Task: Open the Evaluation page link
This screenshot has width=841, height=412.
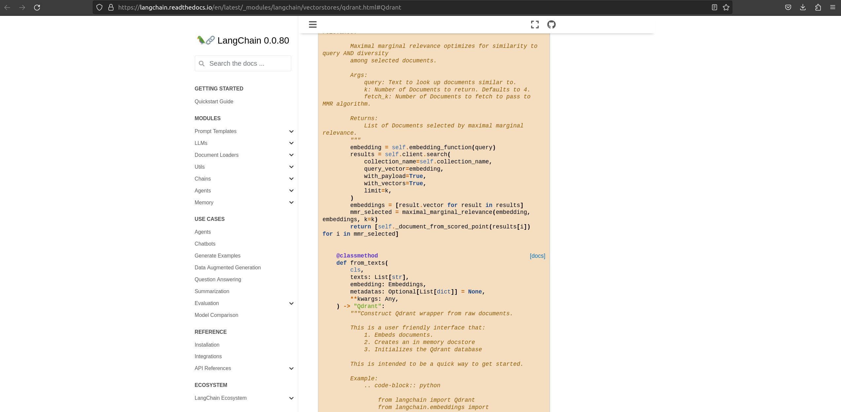Action: pyautogui.click(x=207, y=303)
